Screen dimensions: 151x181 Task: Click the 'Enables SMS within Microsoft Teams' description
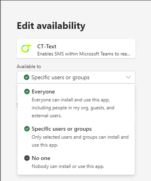[84, 54]
